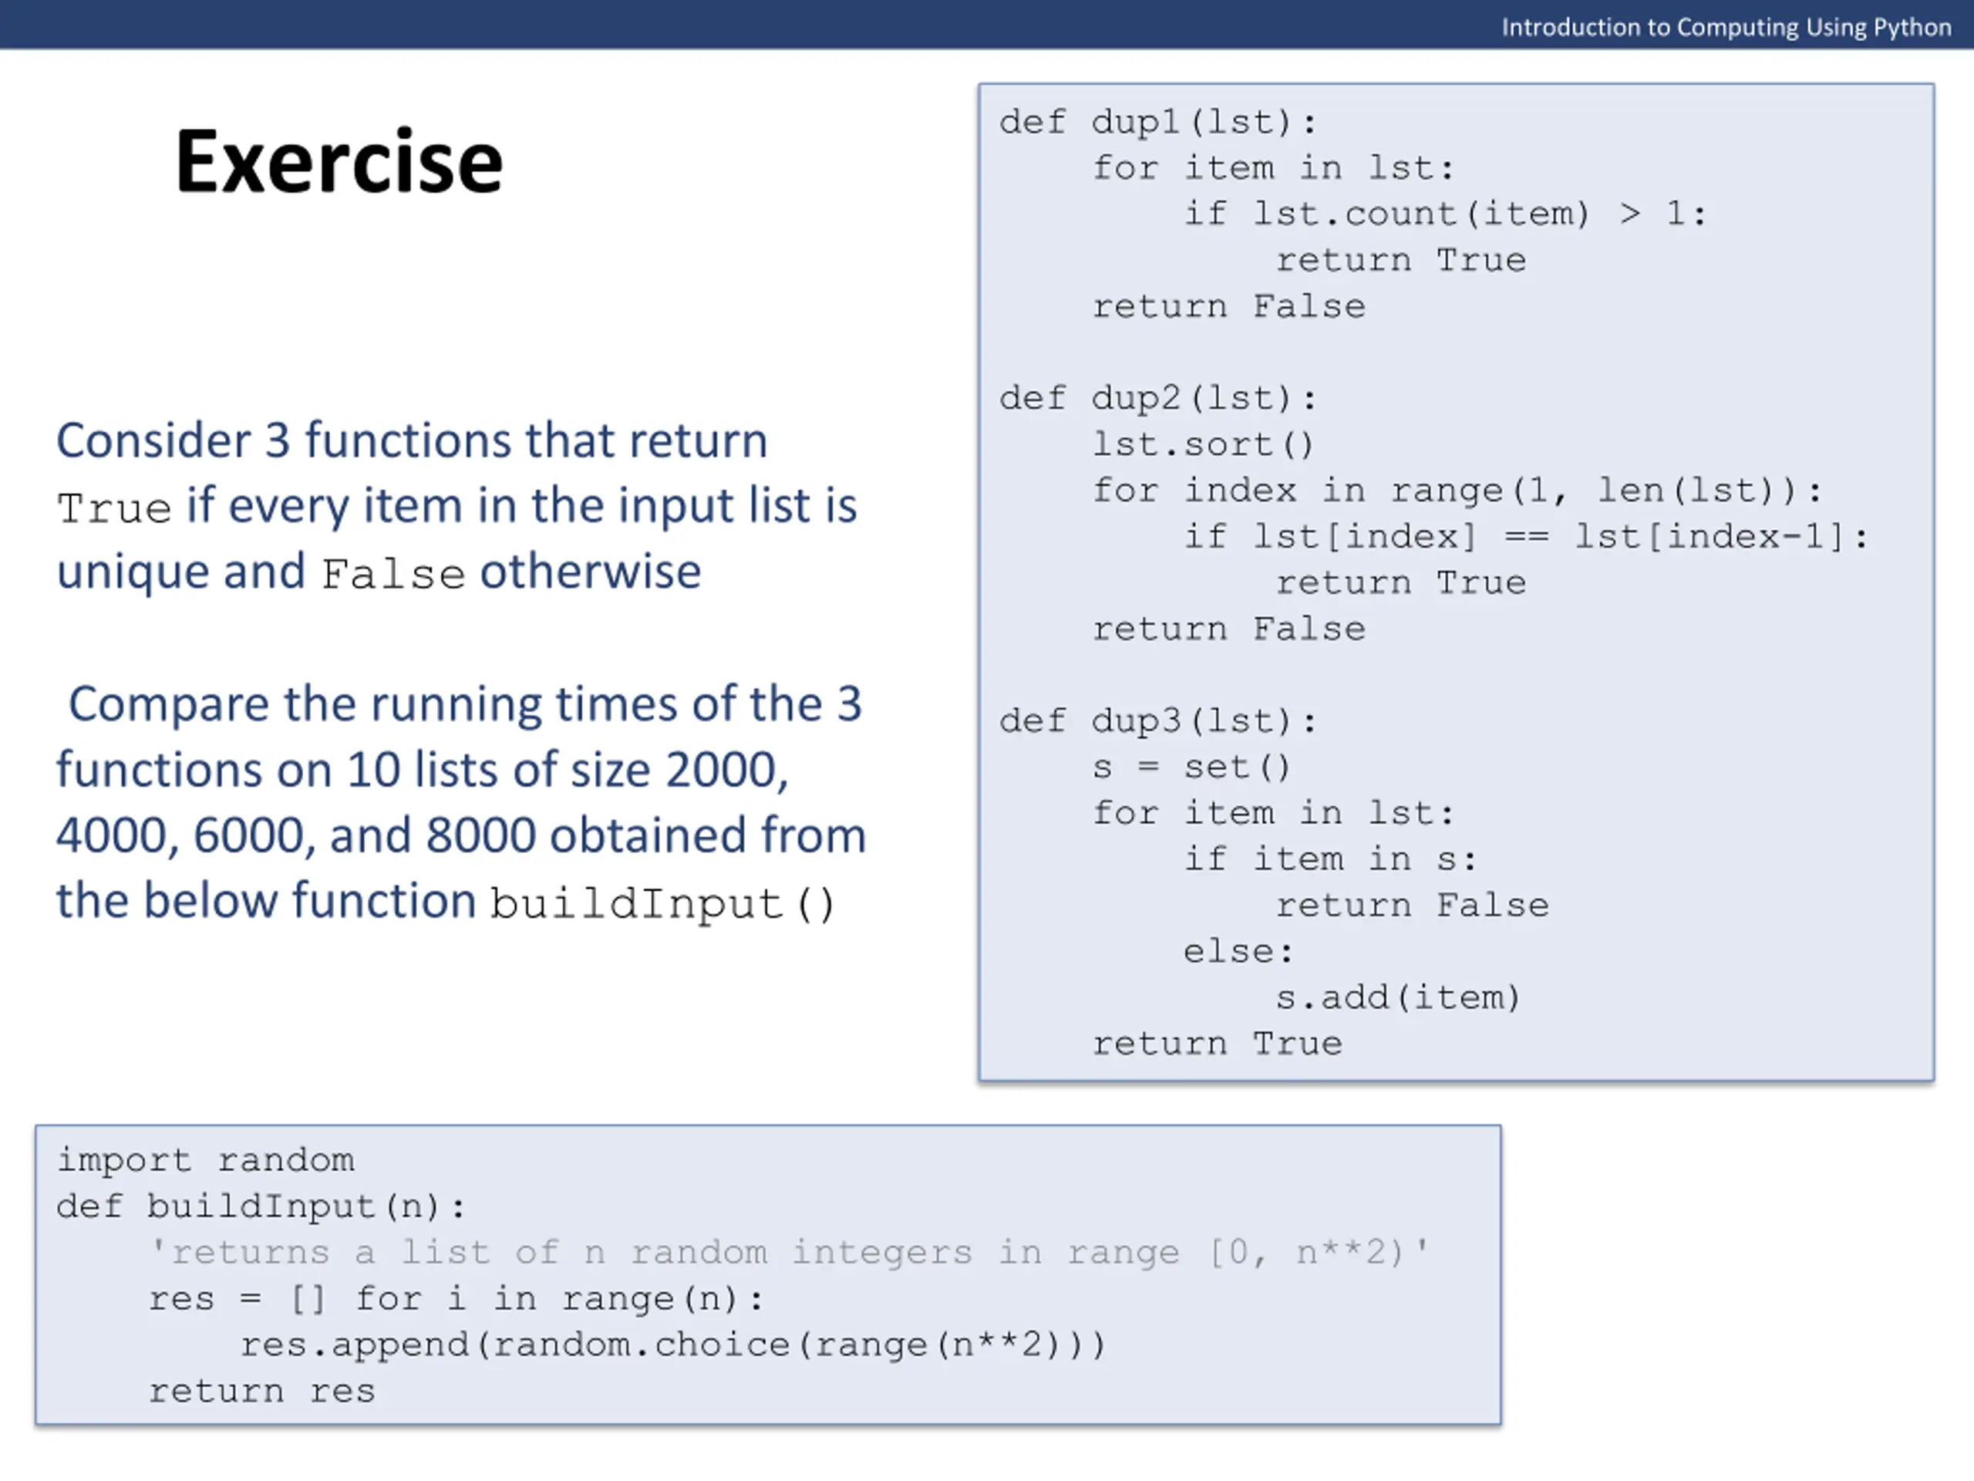Click the "res.append(random.choice(range(n**2)))" line
This screenshot has width=1974, height=1481.
673,1345
